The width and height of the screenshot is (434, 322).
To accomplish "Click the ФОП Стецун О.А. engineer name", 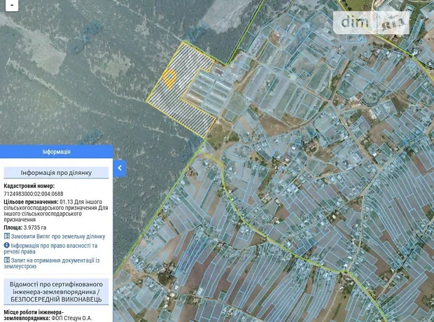I will point(72,318).
